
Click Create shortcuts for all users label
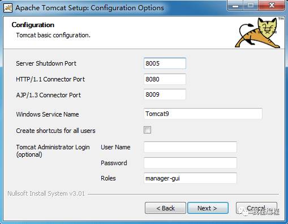point(55,131)
